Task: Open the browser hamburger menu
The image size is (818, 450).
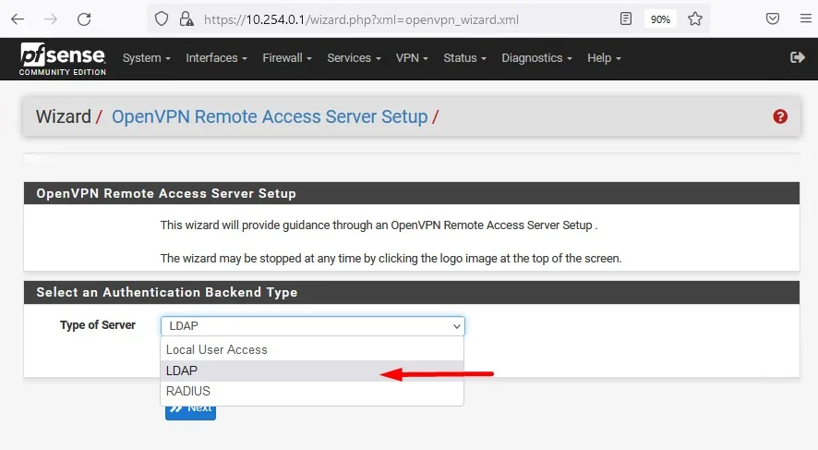Action: (805, 19)
